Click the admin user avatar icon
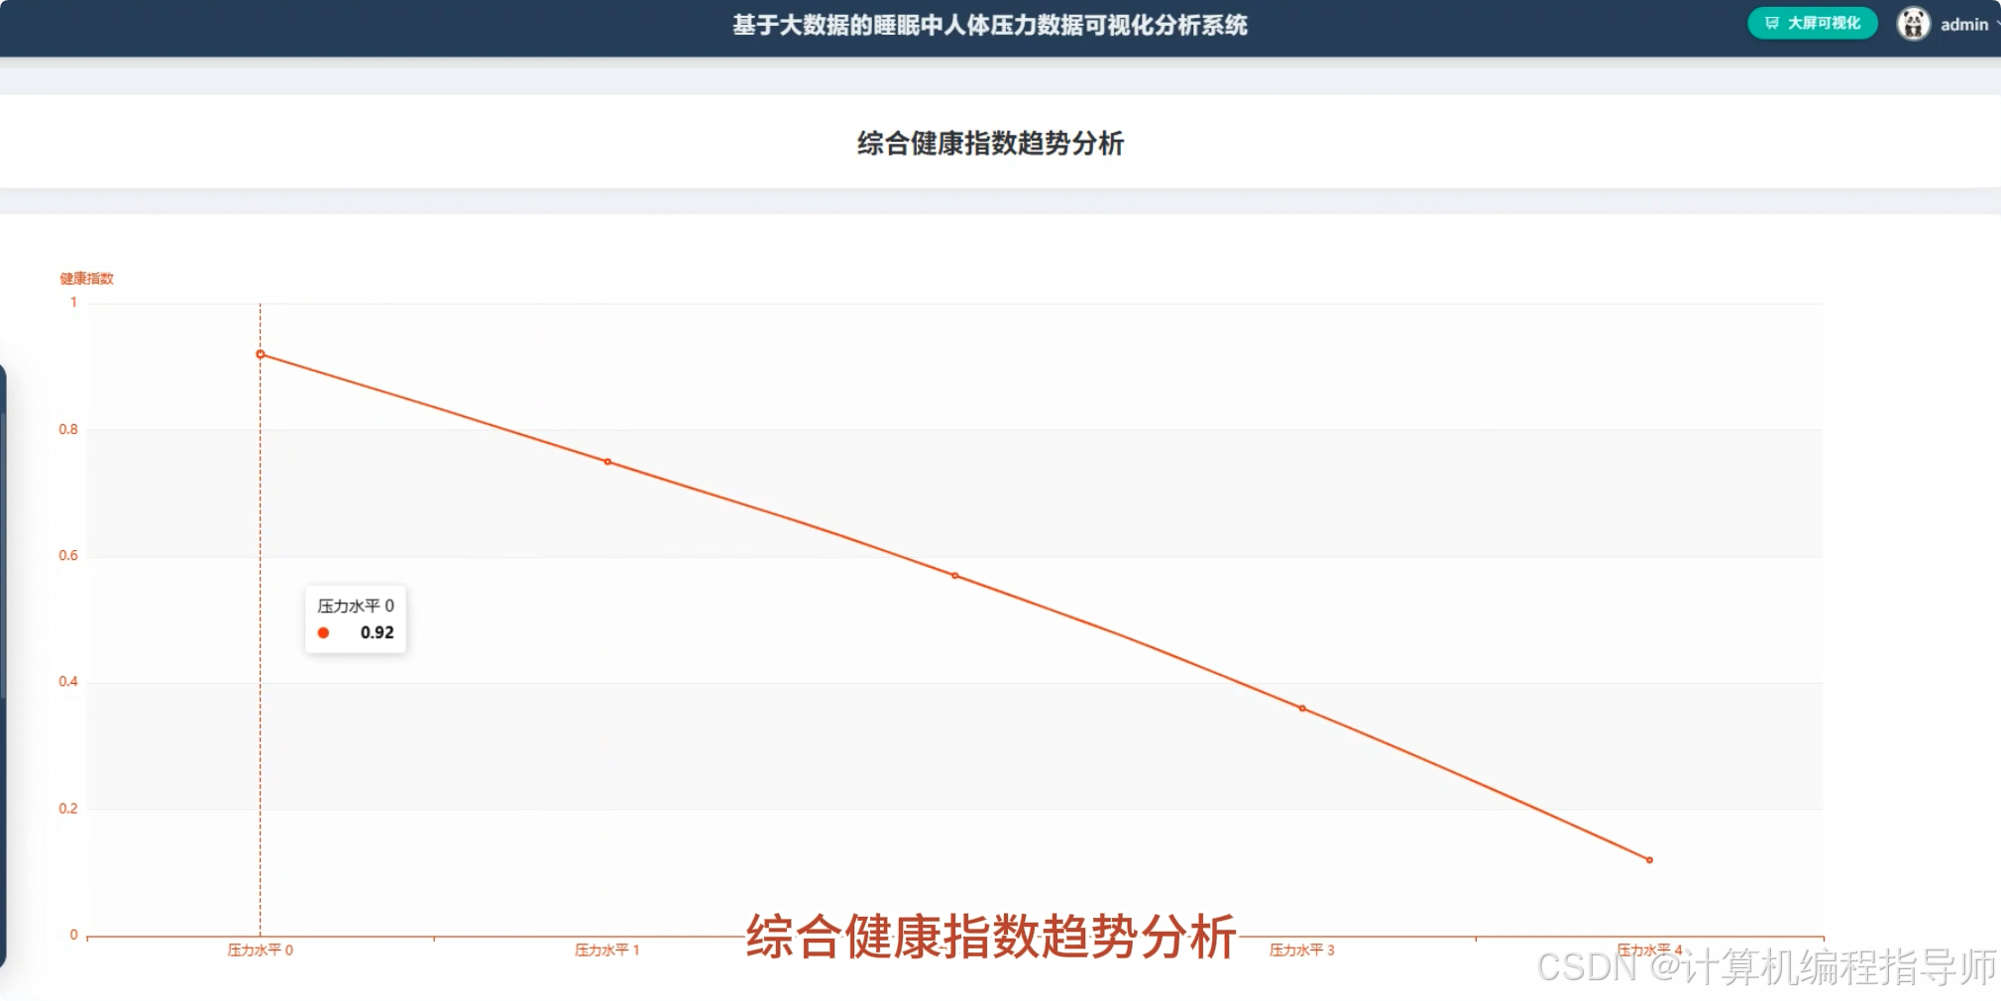This screenshot has width=2001, height=1001. coord(1913,24)
